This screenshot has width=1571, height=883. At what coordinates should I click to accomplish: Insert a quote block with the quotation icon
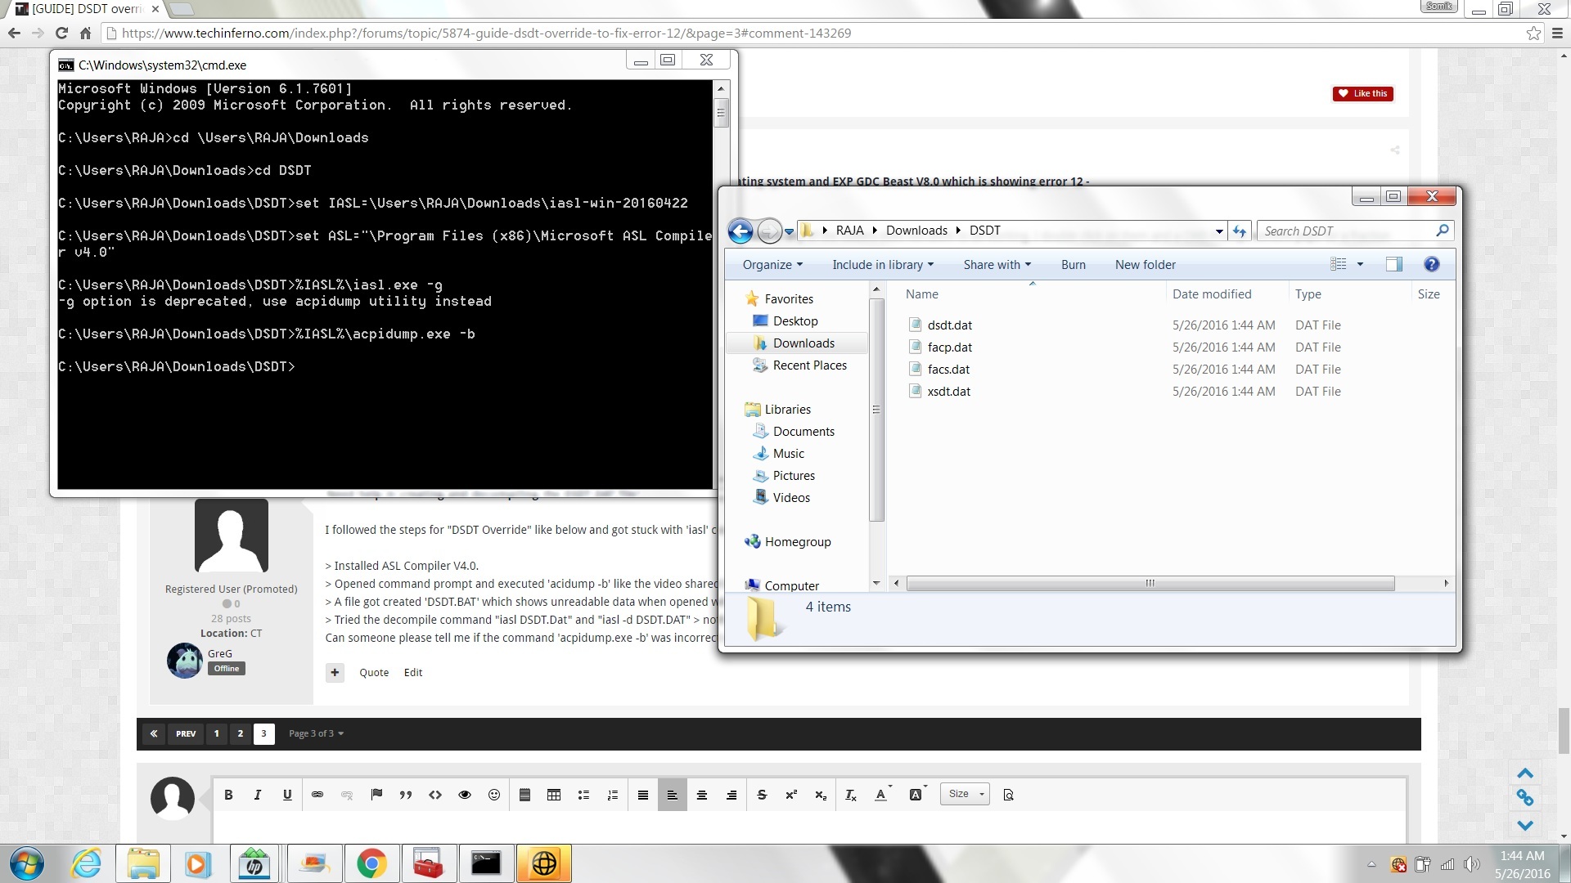coord(406,795)
